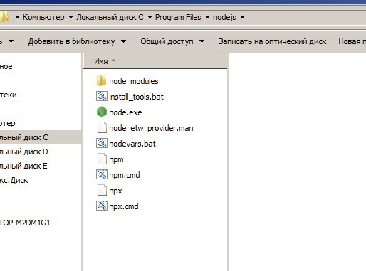Click the nodevars.bat gear icon
The image size is (366, 271).
pos(102,144)
